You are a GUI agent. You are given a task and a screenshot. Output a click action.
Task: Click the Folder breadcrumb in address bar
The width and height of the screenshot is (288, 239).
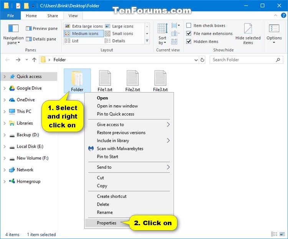[60, 60]
